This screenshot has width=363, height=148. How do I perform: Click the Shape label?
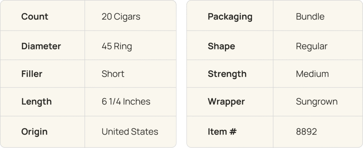[221, 46]
